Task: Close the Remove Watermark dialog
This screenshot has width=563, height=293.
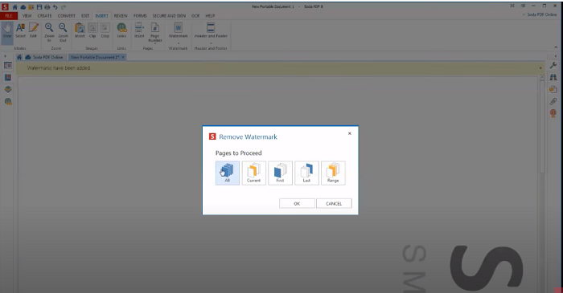Action: (x=350, y=133)
